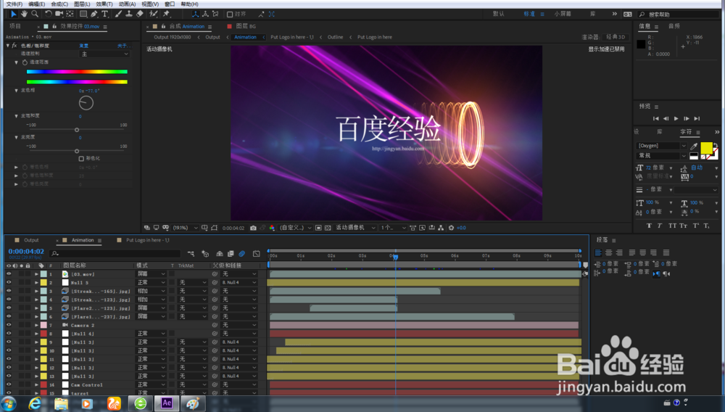This screenshot has height=412, width=725.
Task: Click the Draft 3D icon in timeline
Action: point(205,253)
